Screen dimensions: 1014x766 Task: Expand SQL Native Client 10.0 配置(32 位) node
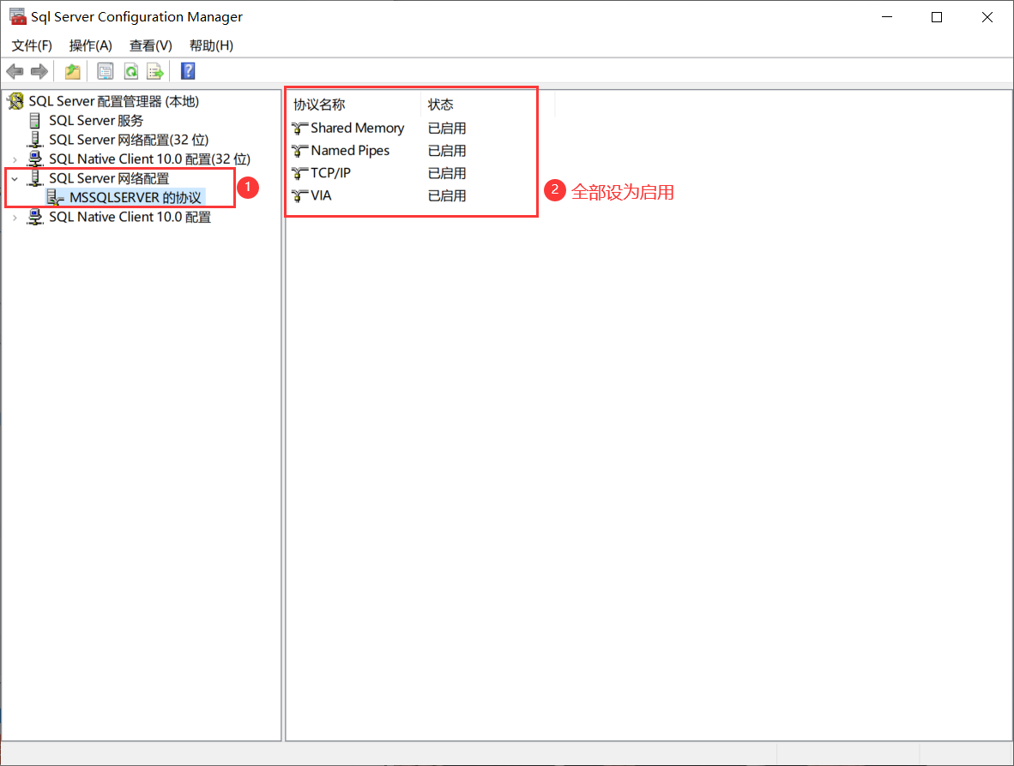[15, 159]
